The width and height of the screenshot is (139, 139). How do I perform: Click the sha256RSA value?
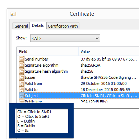pos(91,65)
